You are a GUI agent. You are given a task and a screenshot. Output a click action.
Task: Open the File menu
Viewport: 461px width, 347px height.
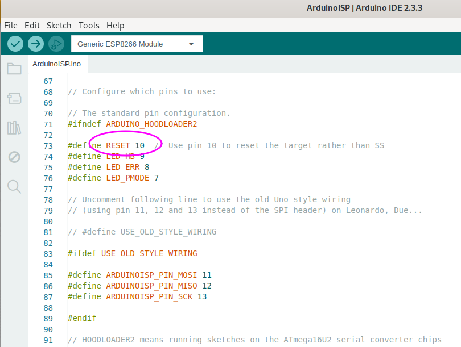[11, 26]
